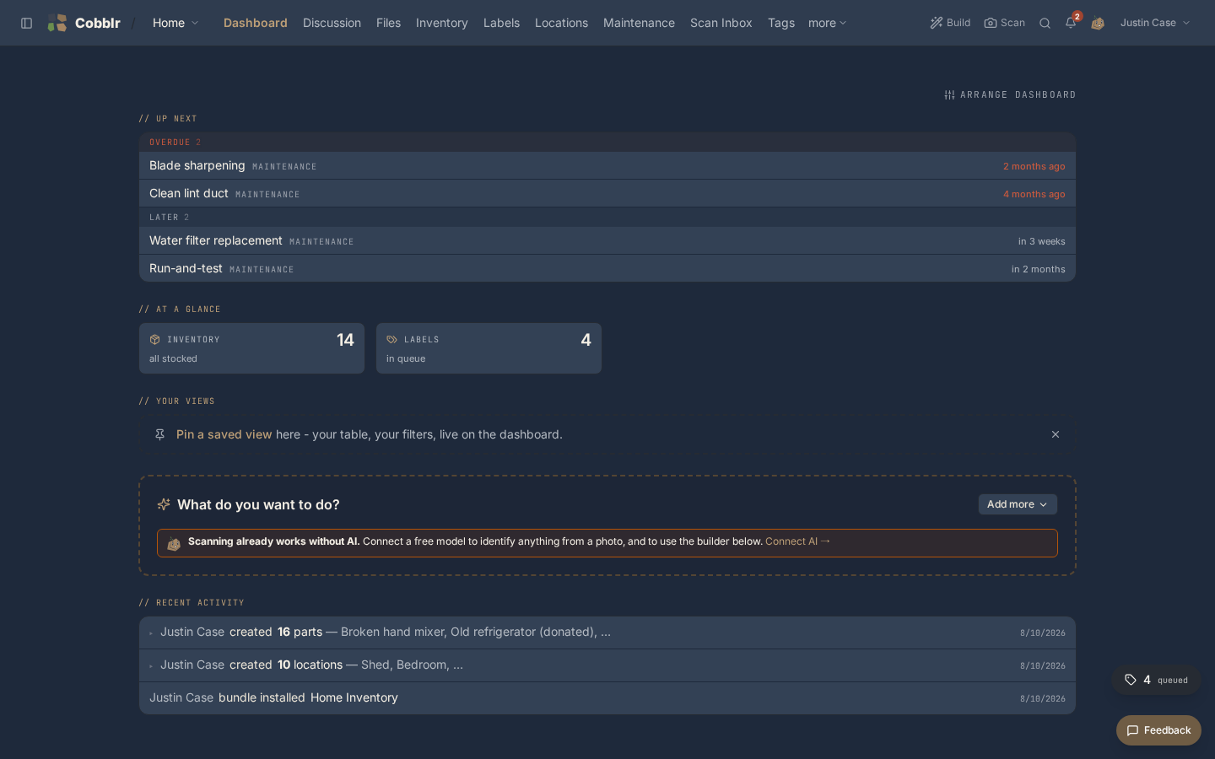The height and width of the screenshot is (759, 1215).
Task: Click the Pin a saved view link
Action: click(x=224, y=434)
